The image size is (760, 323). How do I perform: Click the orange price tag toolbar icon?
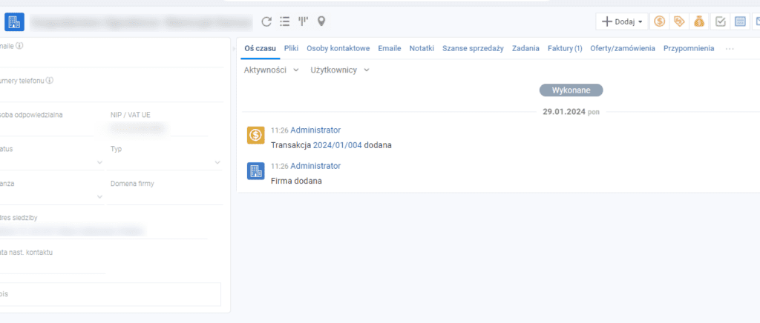(x=678, y=21)
